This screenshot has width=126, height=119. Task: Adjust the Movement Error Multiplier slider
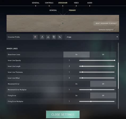(x=97, y=90)
